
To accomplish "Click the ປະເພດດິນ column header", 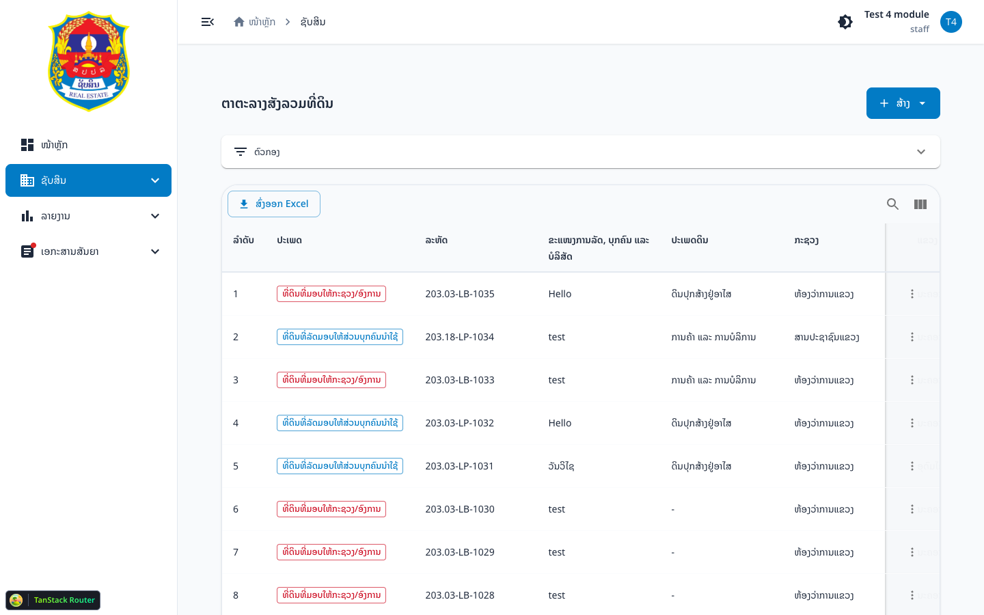I will [689, 241].
